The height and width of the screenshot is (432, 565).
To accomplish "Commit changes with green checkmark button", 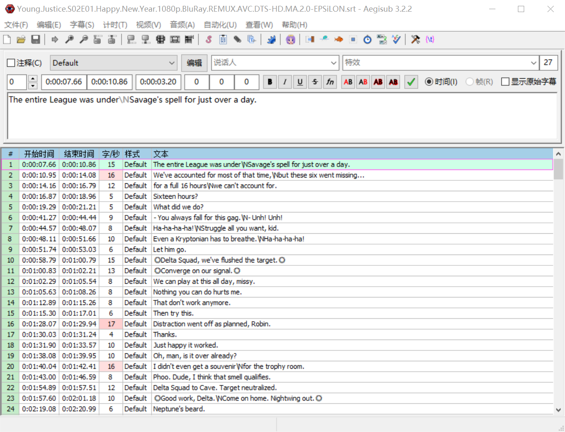I will (x=411, y=82).
